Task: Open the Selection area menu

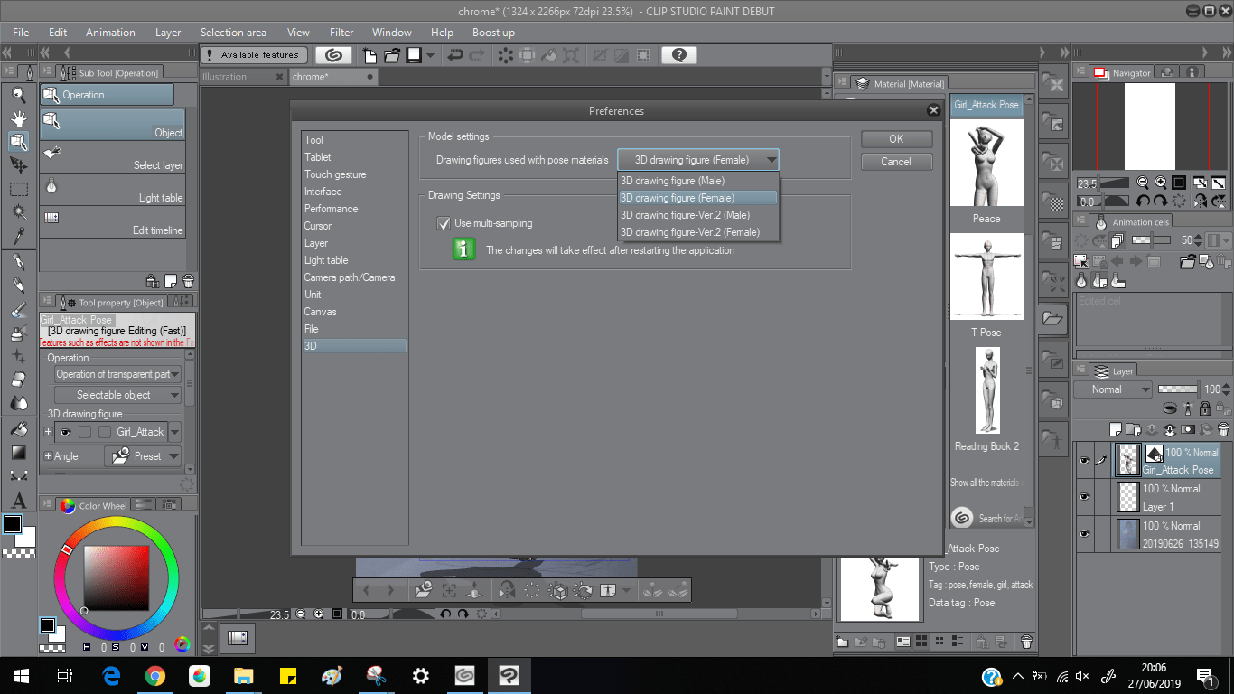Action: click(x=233, y=33)
